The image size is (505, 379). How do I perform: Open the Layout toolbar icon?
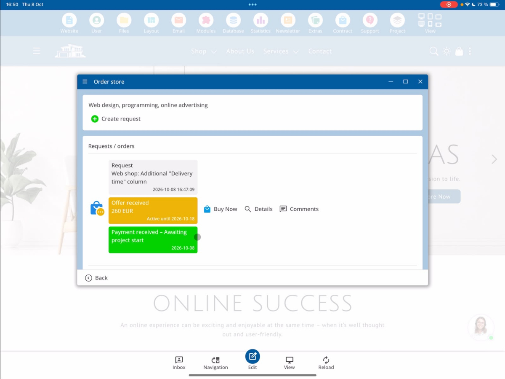tap(151, 20)
